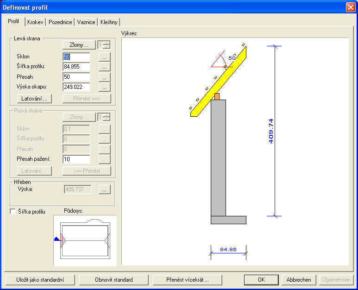Cancel with the Abbrechen button

pyautogui.click(x=299, y=280)
